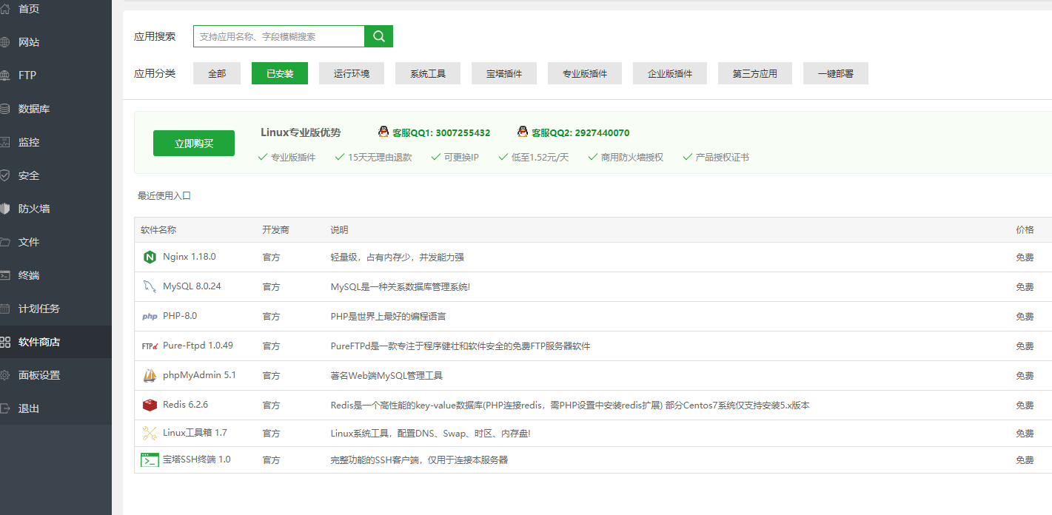Image resolution: width=1052 pixels, height=515 pixels.
Task: Switch to the 运行环境 category
Action: pyautogui.click(x=352, y=73)
